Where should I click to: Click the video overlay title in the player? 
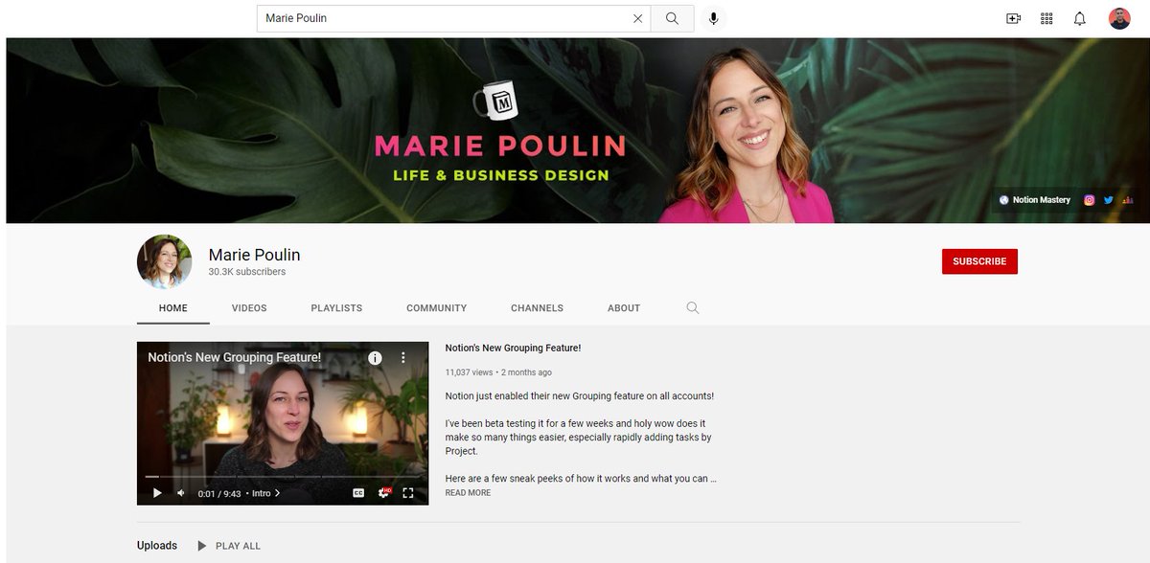[234, 357]
